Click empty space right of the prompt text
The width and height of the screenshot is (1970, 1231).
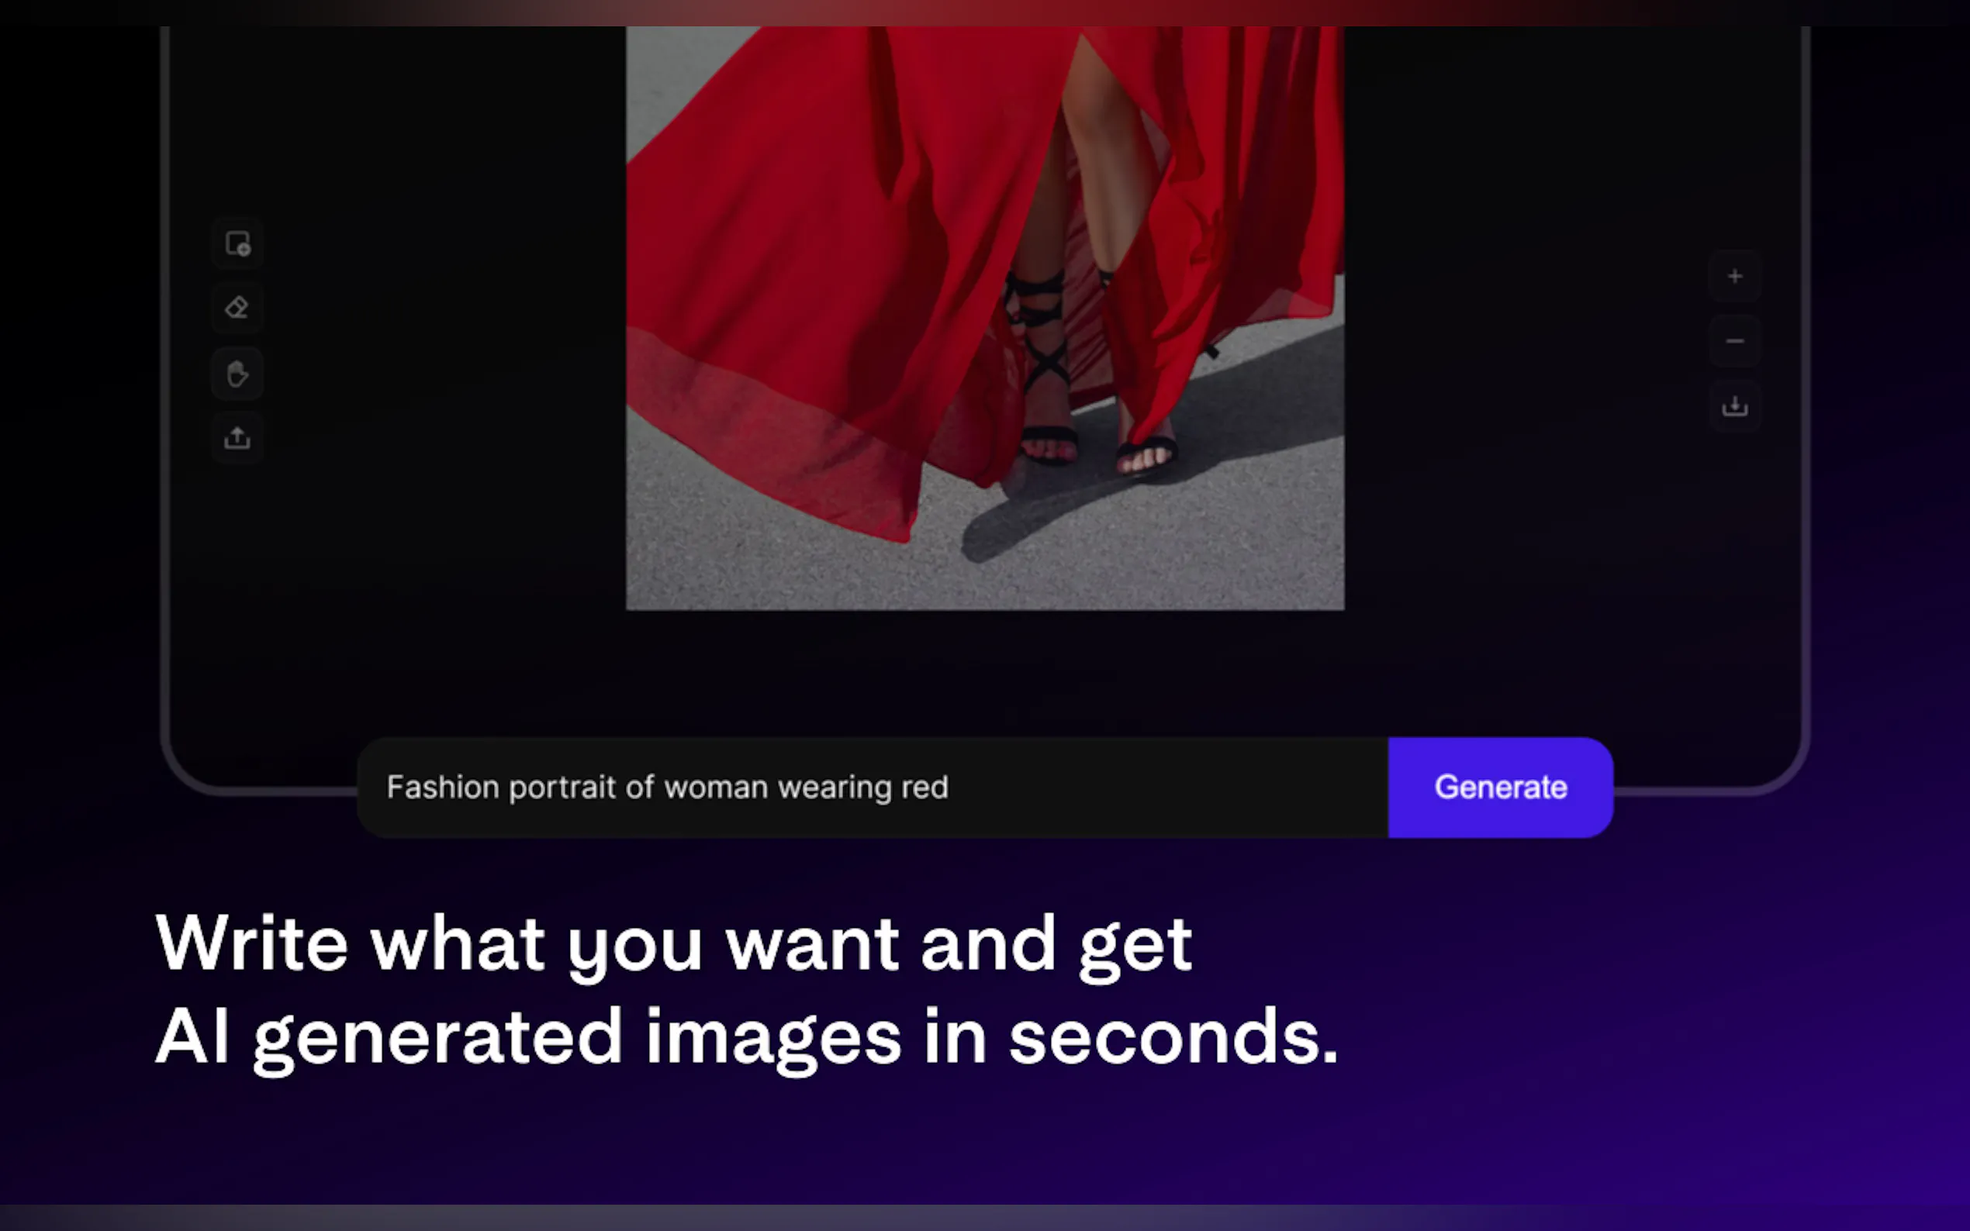1165,788
